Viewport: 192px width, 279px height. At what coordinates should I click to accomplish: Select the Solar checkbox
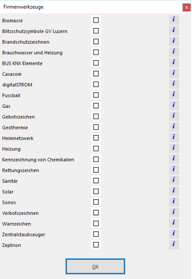(x=96, y=191)
